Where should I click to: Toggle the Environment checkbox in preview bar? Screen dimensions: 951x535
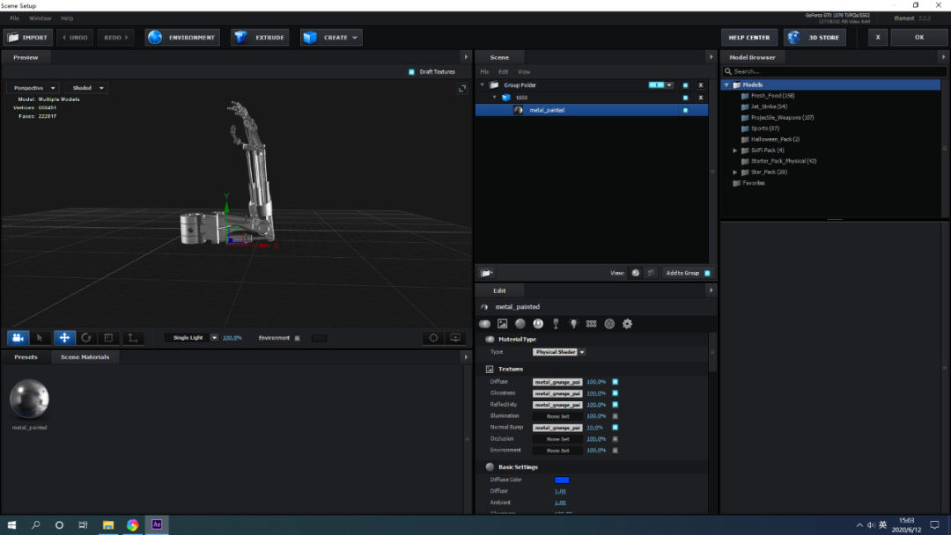point(298,338)
